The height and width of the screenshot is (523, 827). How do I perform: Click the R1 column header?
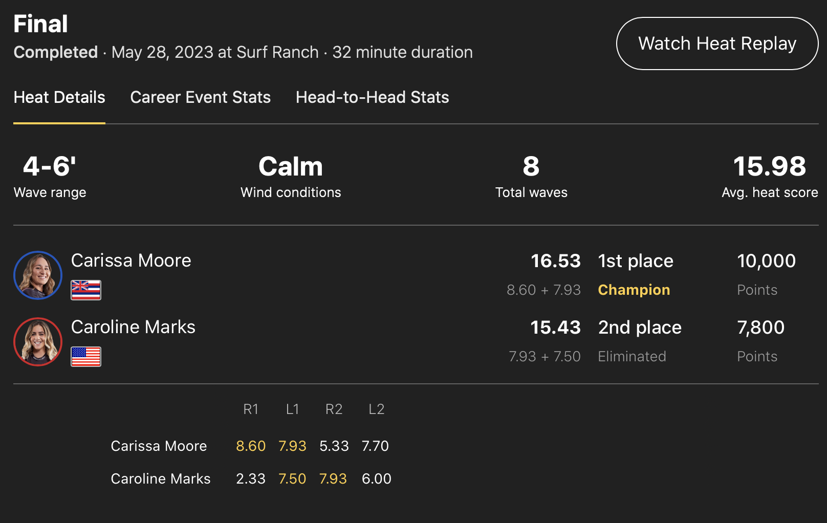click(x=251, y=409)
